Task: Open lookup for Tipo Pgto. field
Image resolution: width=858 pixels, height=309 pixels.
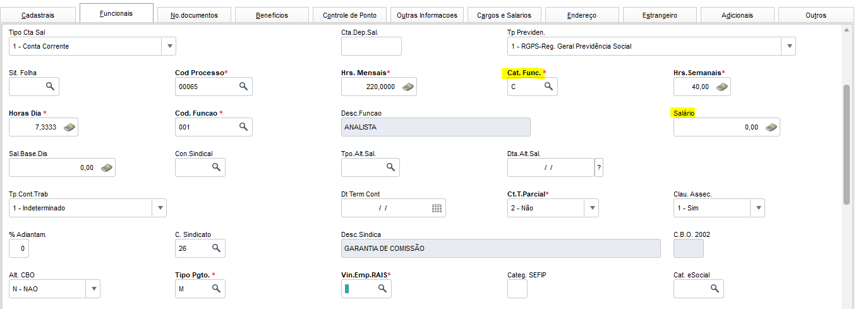Action: coord(216,289)
